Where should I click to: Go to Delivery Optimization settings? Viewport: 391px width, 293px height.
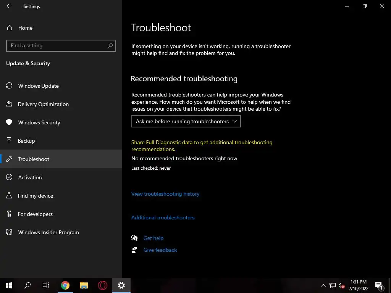point(61,104)
